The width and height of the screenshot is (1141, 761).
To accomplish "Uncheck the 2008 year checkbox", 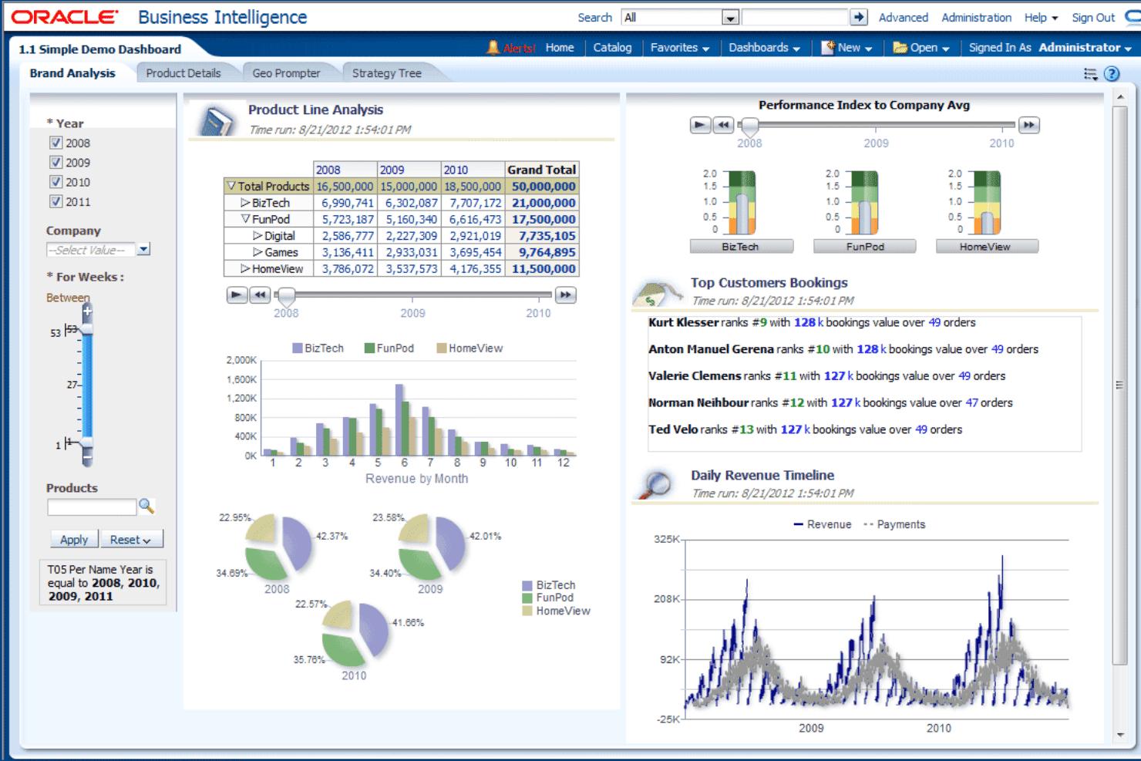I will pos(56,143).
